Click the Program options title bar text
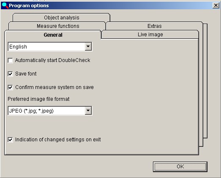Viewport: 221px width, 178px height. coord(29,5)
